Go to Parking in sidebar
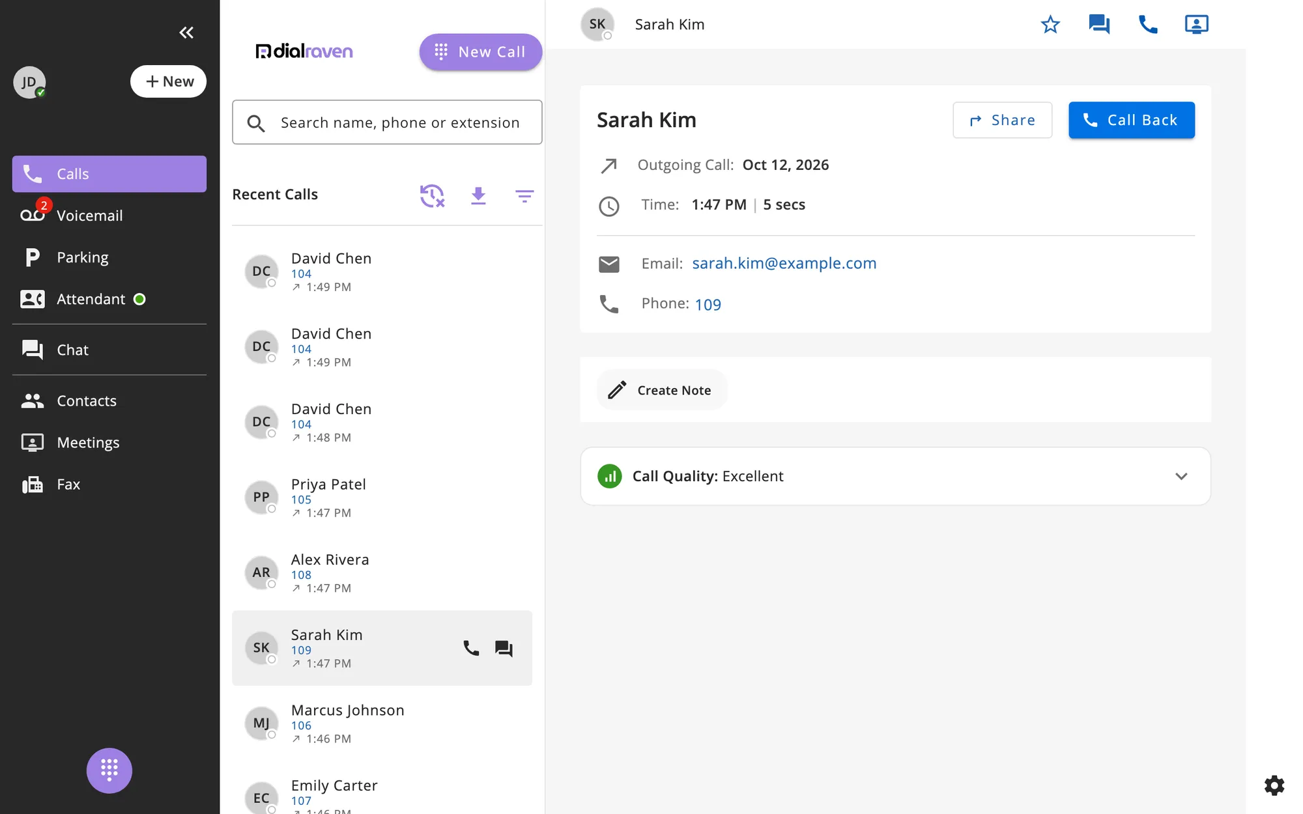 click(x=109, y=257)
